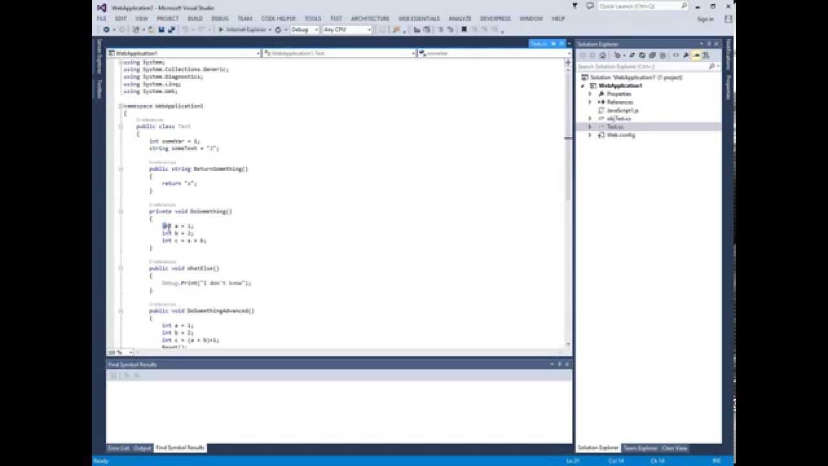Toggle Preview Selected Items highlighted button
Image resolution: width=828 pixels, height=466 pixels.
click(696, 55)
